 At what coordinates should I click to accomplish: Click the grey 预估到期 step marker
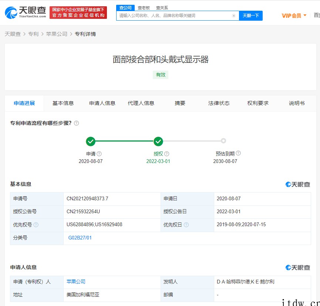(223, 141)
